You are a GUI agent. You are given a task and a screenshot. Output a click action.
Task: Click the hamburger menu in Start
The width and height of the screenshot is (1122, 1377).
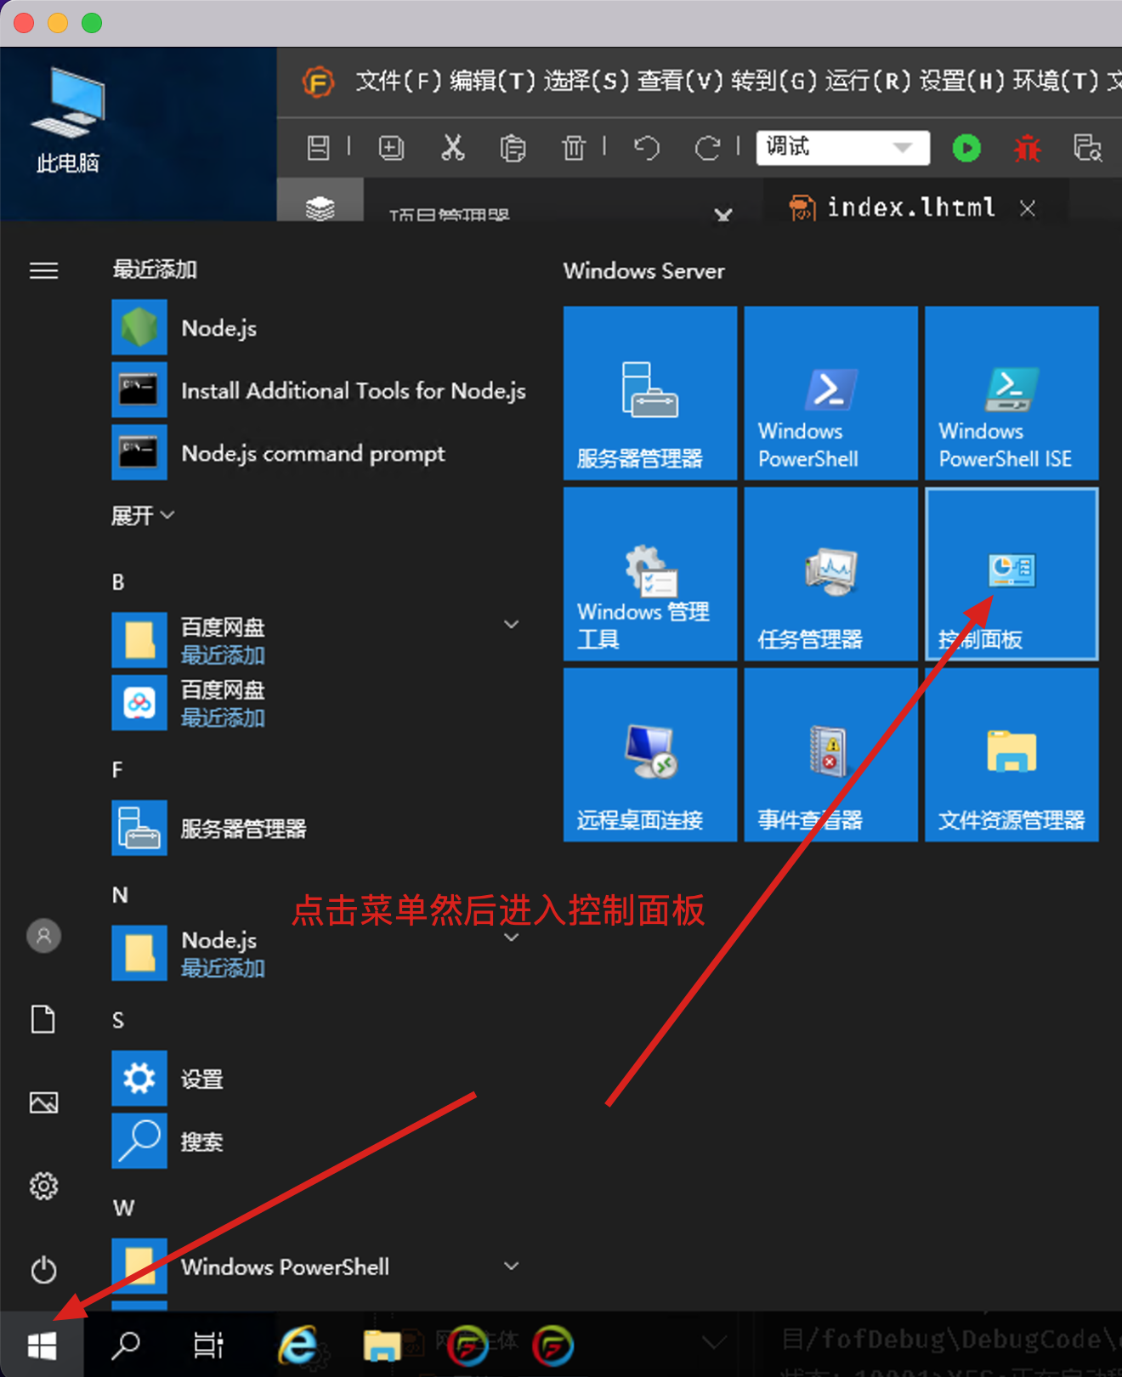coord(43,270)
